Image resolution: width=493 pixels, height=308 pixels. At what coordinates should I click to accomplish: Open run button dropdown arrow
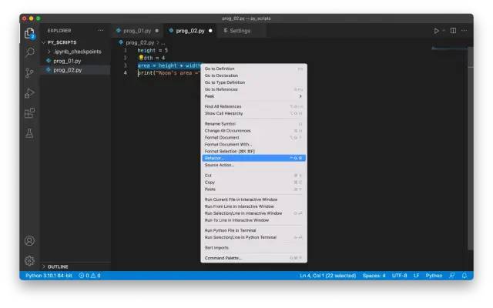point(444,31)
